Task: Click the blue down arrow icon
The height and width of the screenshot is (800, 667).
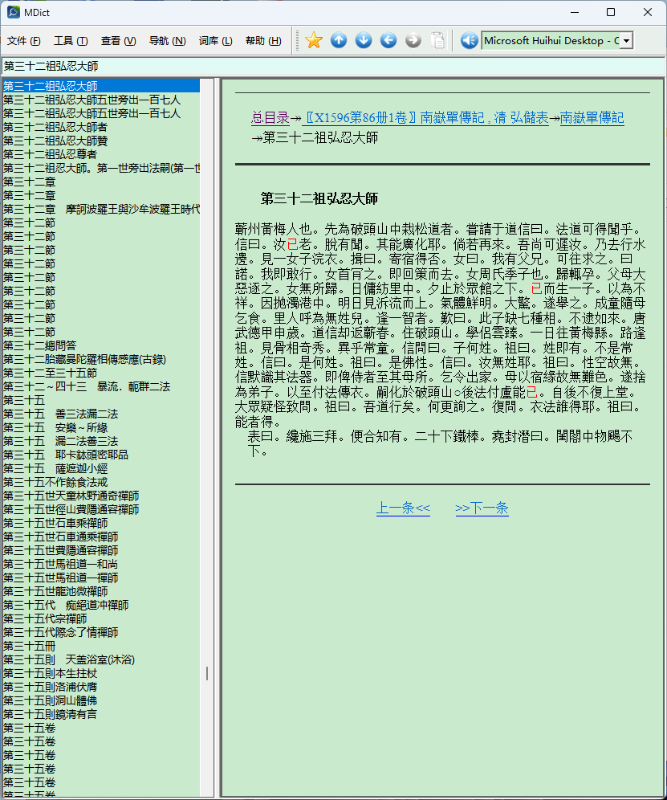Action: 364,40
